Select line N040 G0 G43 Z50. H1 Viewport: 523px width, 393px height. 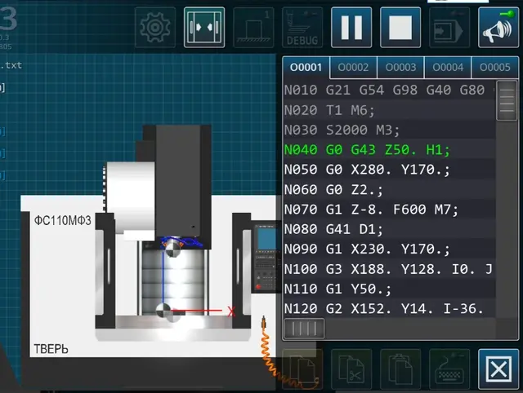367,150
